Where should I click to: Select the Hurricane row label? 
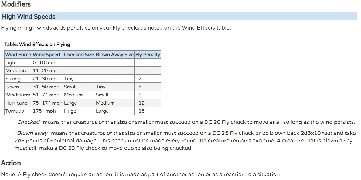click(16, 103)
